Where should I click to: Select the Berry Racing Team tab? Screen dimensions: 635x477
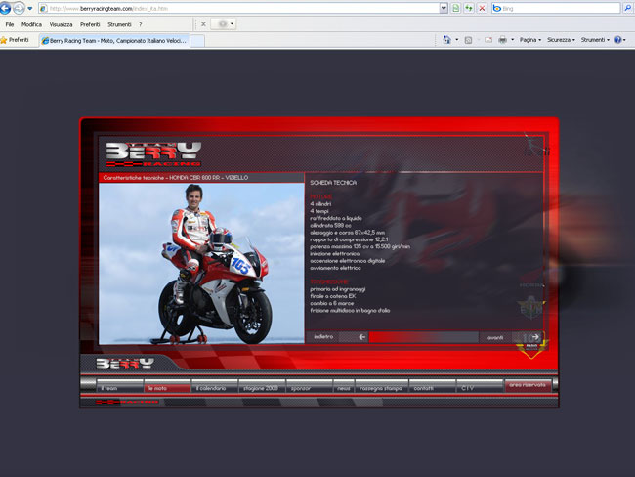click(114, 40)
